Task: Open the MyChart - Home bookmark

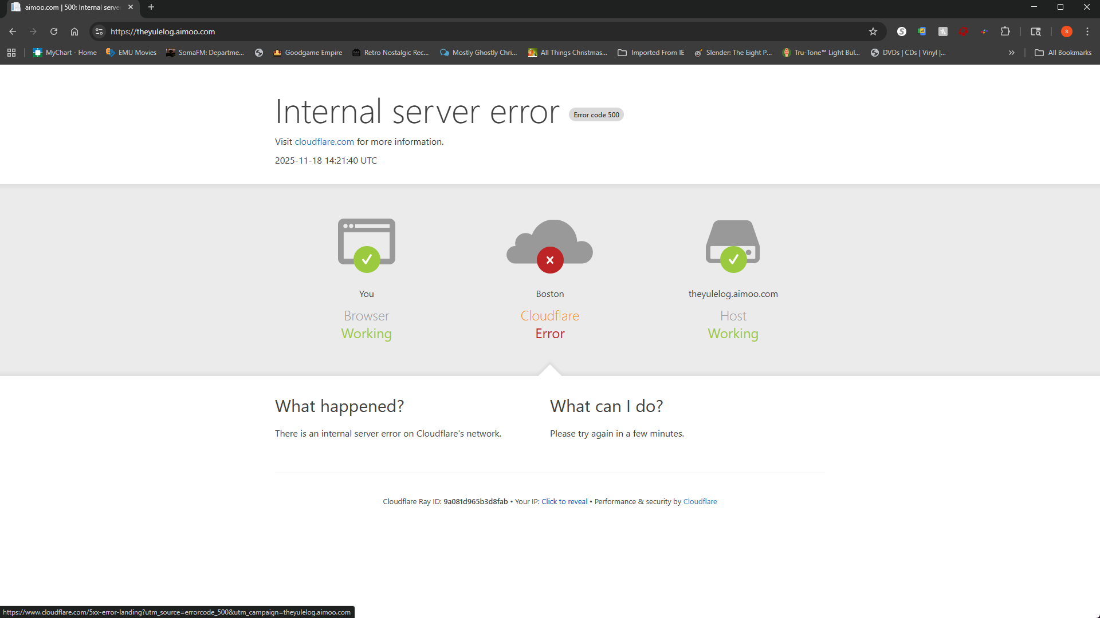Action: [65, 53]
